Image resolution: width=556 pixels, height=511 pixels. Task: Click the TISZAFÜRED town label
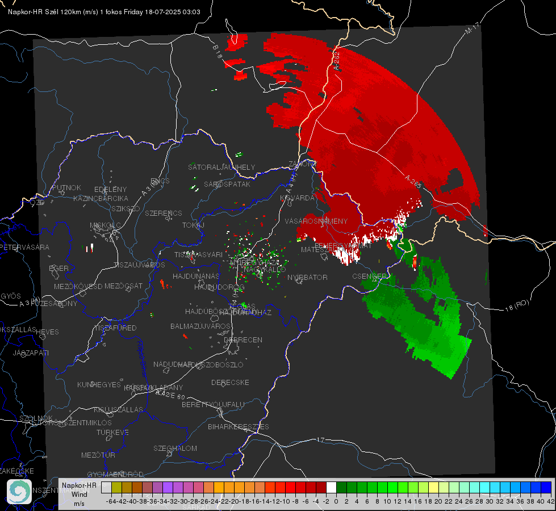[x=115, y=328]
